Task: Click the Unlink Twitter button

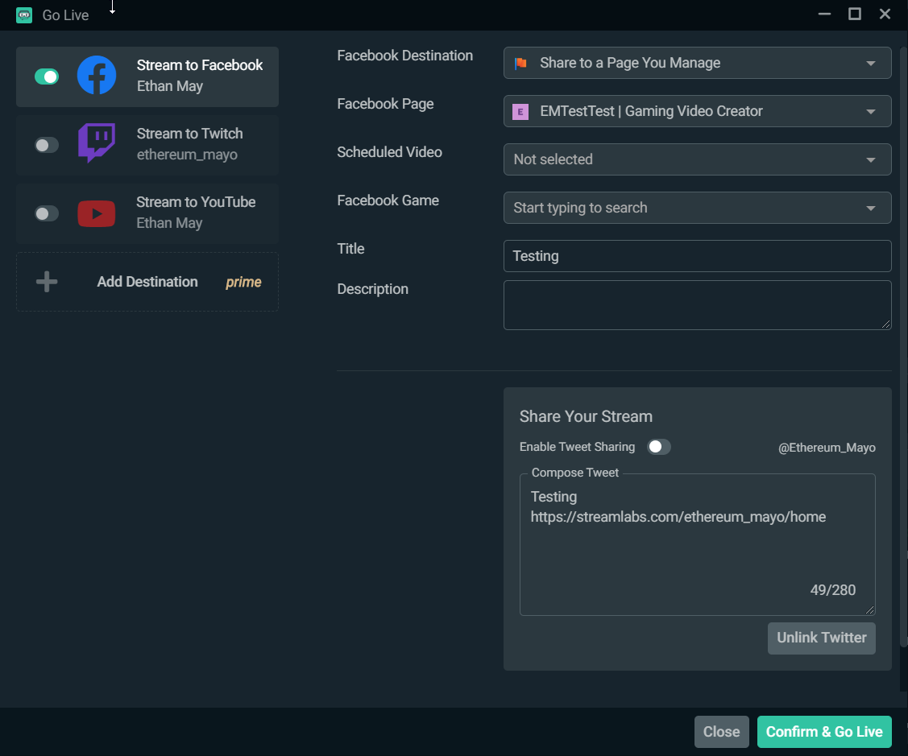Action: (821, 638)
